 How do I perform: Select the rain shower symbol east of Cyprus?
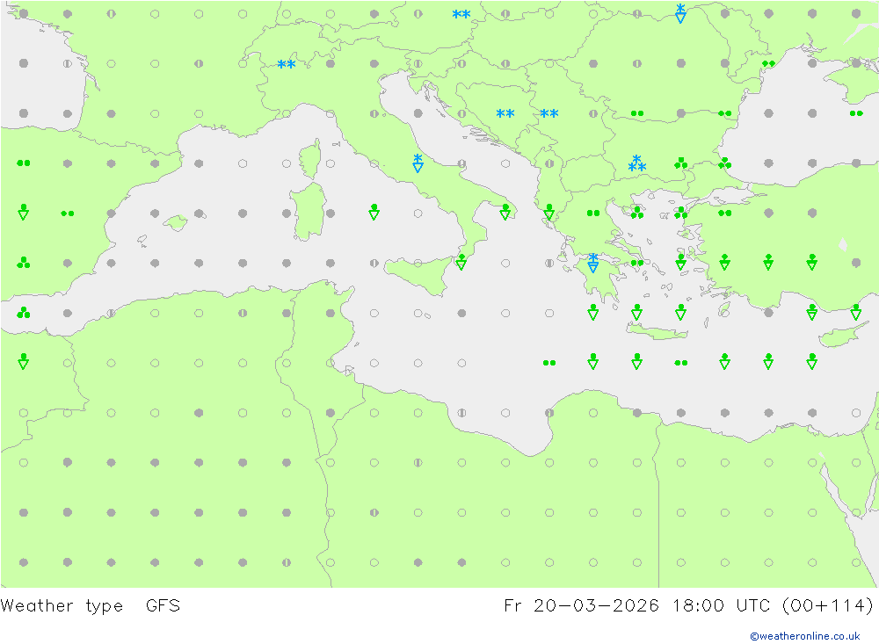855,312
